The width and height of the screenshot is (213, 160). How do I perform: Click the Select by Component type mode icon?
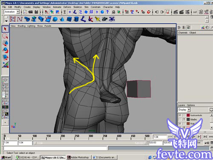coord(58,12)
